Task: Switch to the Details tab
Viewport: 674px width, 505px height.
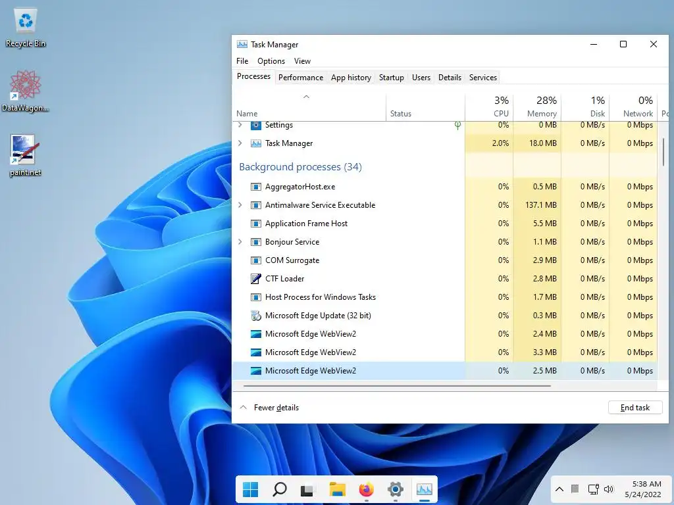Action: click(x=450, y=78)
